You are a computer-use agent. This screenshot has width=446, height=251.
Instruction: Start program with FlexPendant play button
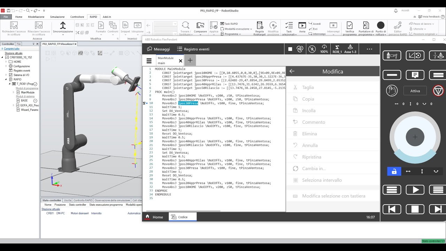(x=415, y=190)
